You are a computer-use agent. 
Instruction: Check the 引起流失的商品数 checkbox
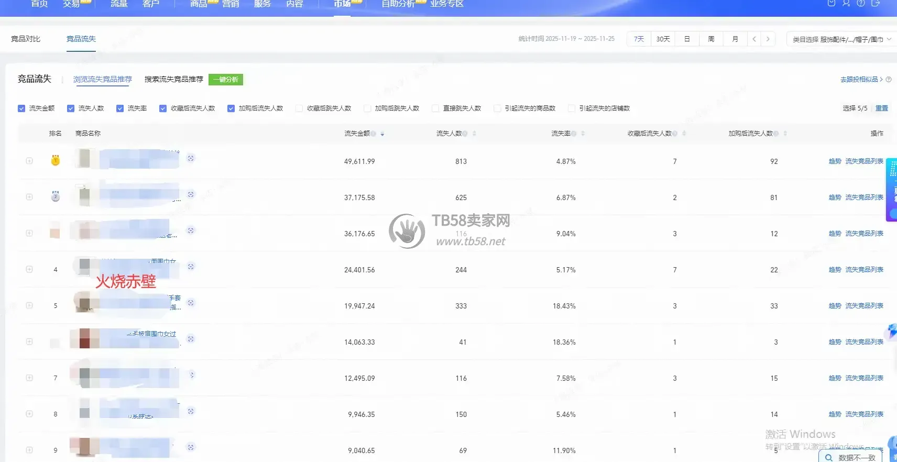tap(498, 108)
